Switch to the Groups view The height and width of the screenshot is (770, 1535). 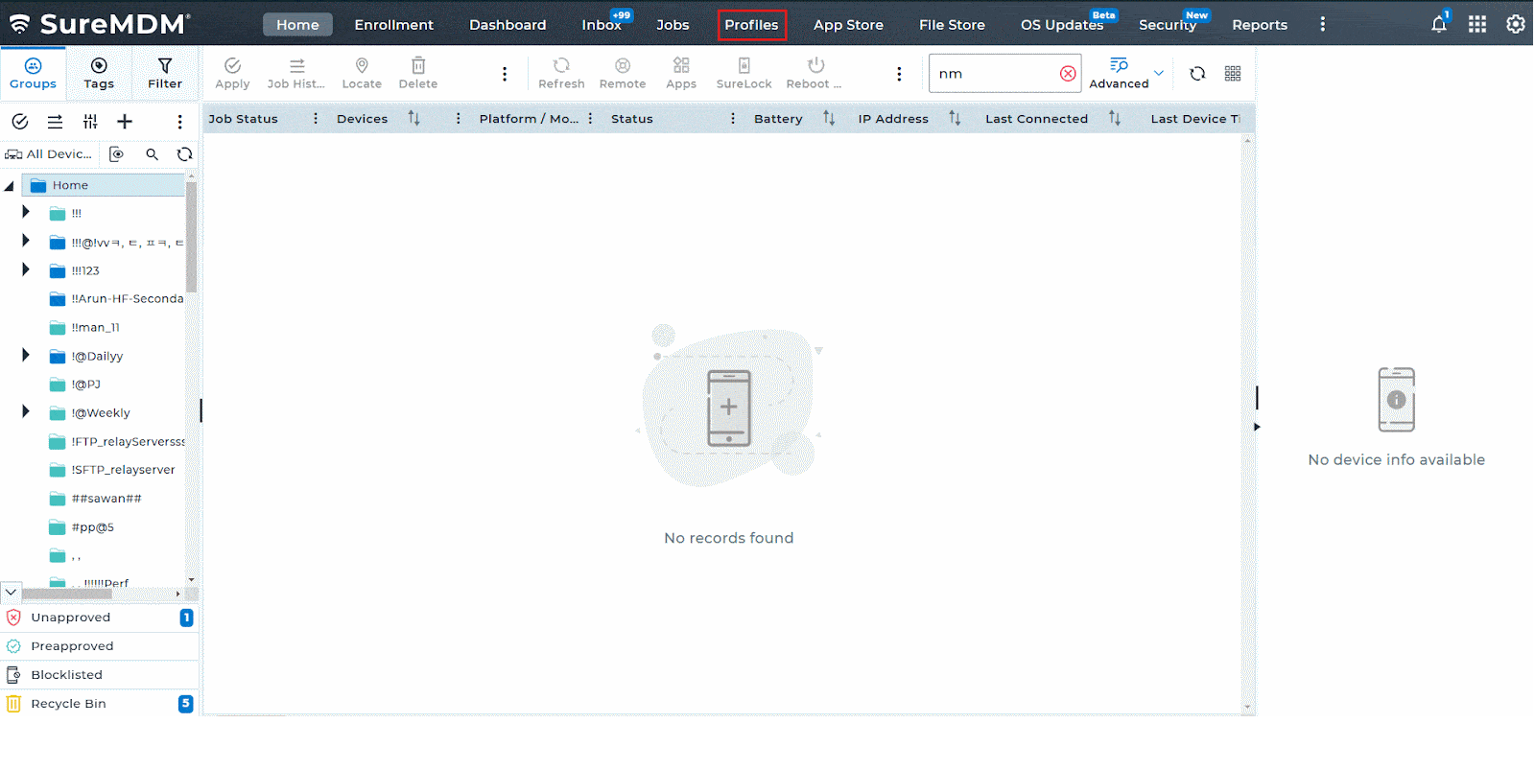(x=33, y=73)
